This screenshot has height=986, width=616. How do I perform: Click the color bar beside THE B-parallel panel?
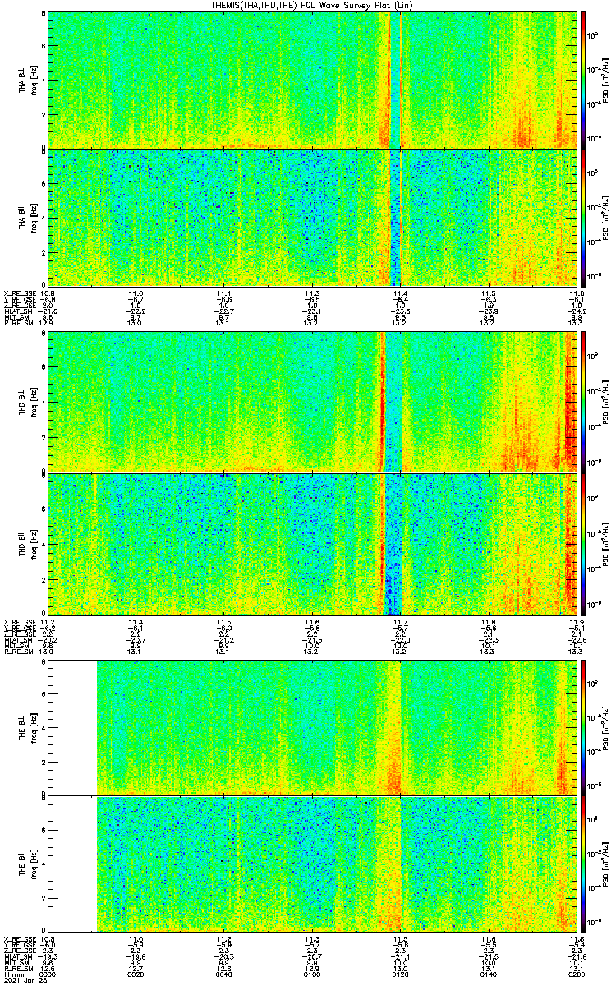click(583, 864)
